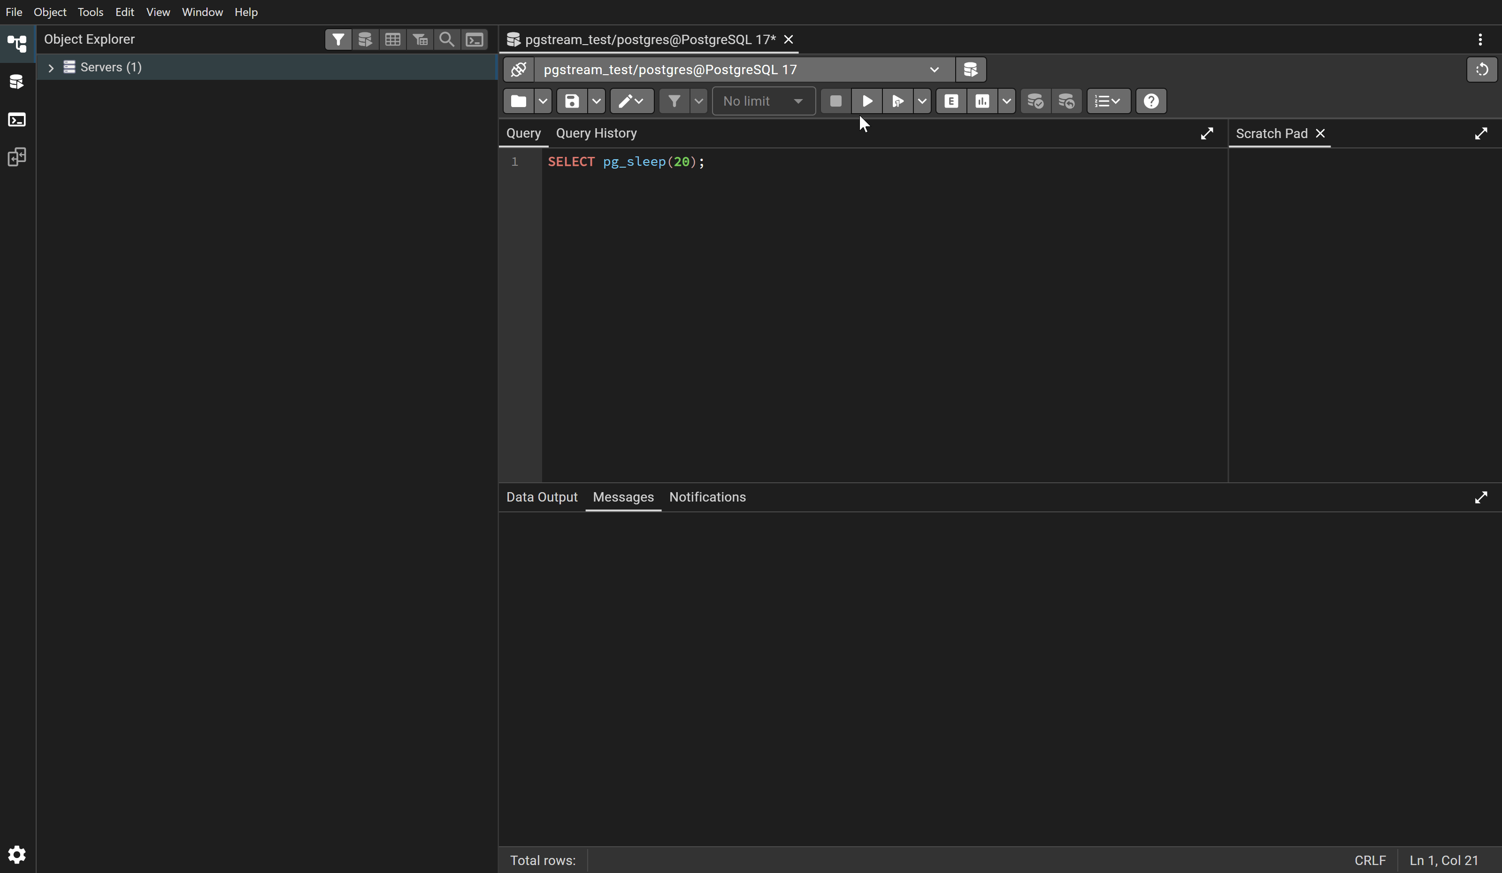Maximize the Scratch Pad panel
This screenshot has width=1502, height=873.
tap(1481, 133)
